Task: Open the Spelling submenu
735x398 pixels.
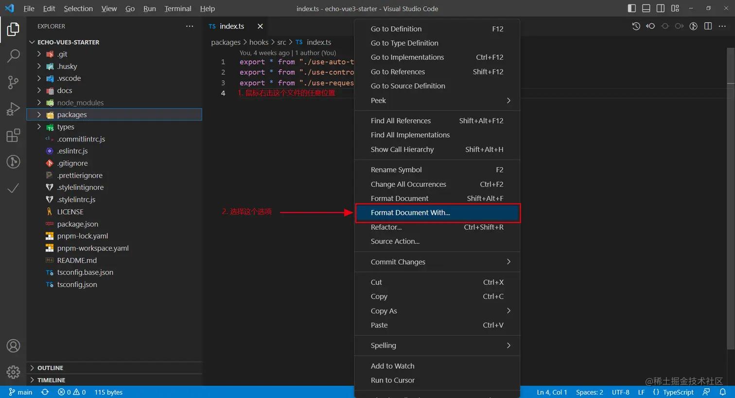Action: [x=437, y=346]
